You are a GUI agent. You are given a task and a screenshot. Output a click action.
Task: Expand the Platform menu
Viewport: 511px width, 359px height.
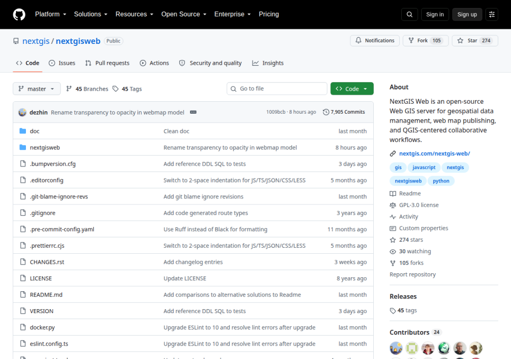click(x=50, y=14)
